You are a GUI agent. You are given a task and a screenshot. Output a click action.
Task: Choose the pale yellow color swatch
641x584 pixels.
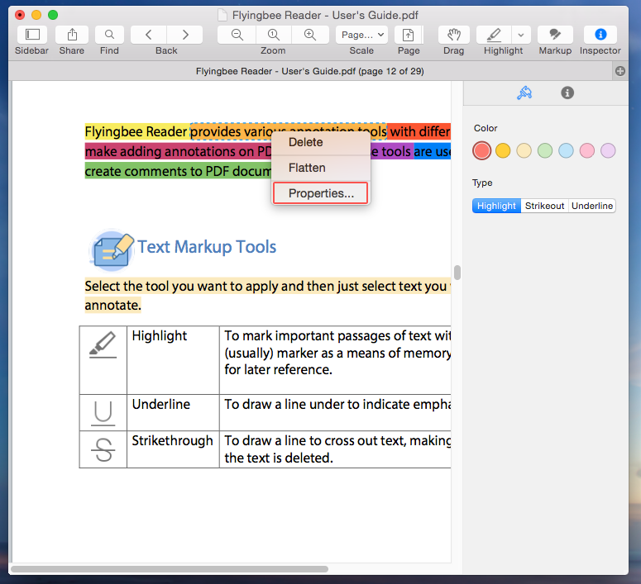point(524,150)
